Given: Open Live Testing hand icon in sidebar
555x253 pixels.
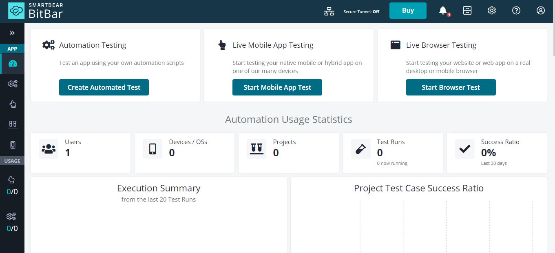Looking at the screenshot, I should click(x=13, y=104).
